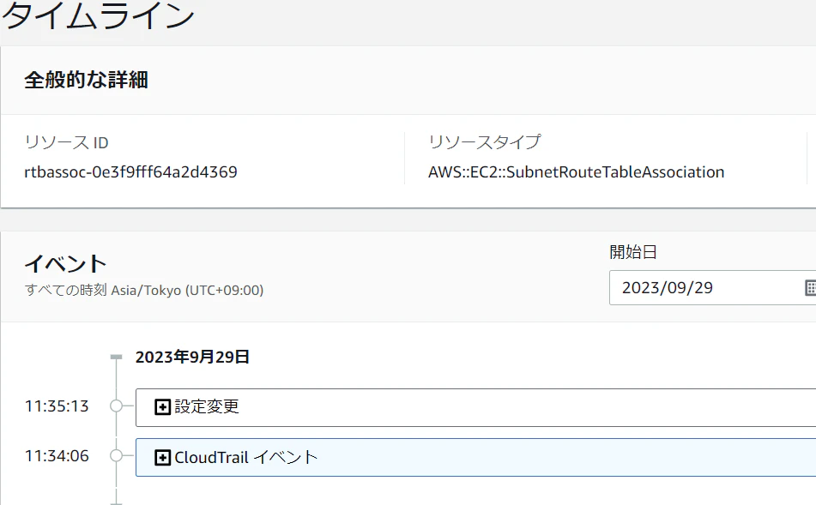Screen dimensions: 816x505
Task: Open the 設定変更 event row
Action: [475, 407]
